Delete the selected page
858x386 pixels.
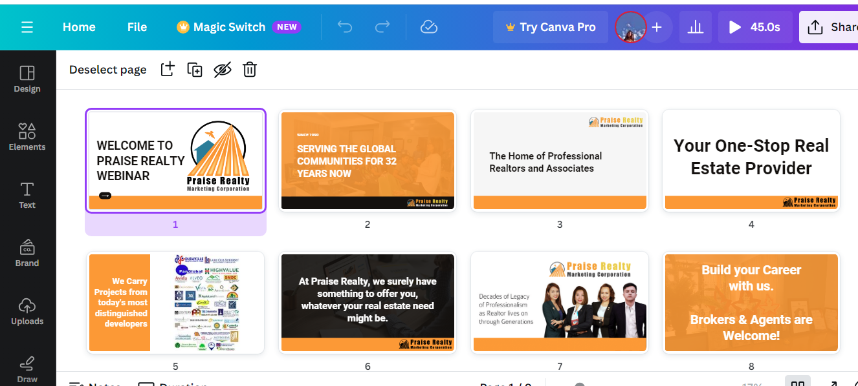pyautogui.click(x=250, y=70)
